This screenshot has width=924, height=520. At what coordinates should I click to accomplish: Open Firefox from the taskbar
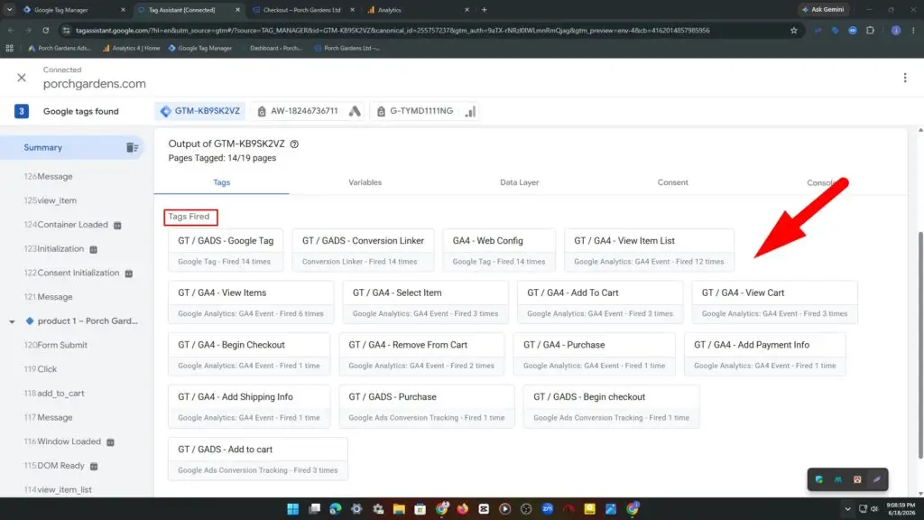463,509
